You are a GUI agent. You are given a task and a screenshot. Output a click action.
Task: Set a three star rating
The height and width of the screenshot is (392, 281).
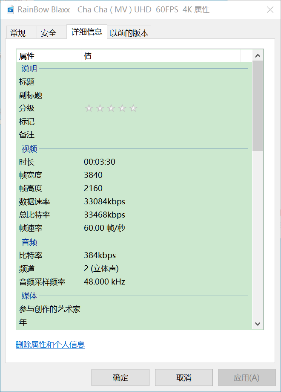(111, 108)
